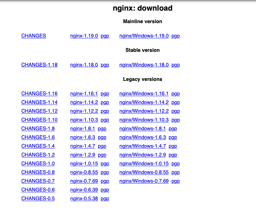Open pgp link beside nginx-1.16.1
256x208 pixels.
tap(105, 94)
